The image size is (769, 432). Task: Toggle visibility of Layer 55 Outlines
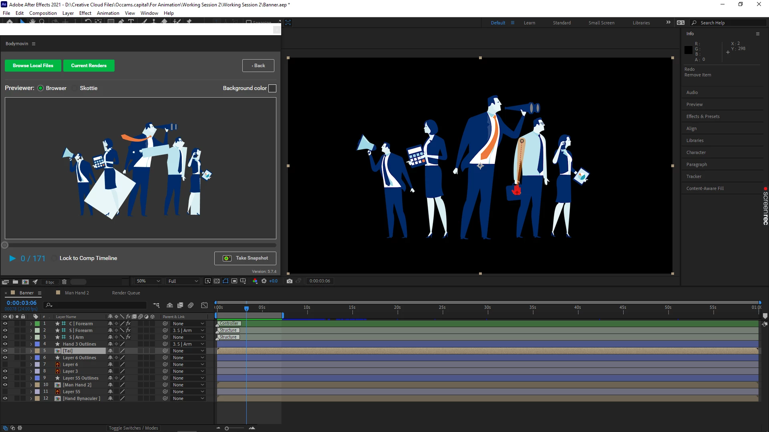(x=5, y=378)
